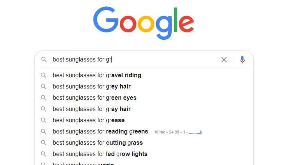The height and width of the screenshot is (165, 288).
Task: Click the '10/mo - $4.09' keyword stats
Action: (x=166, y=132)
